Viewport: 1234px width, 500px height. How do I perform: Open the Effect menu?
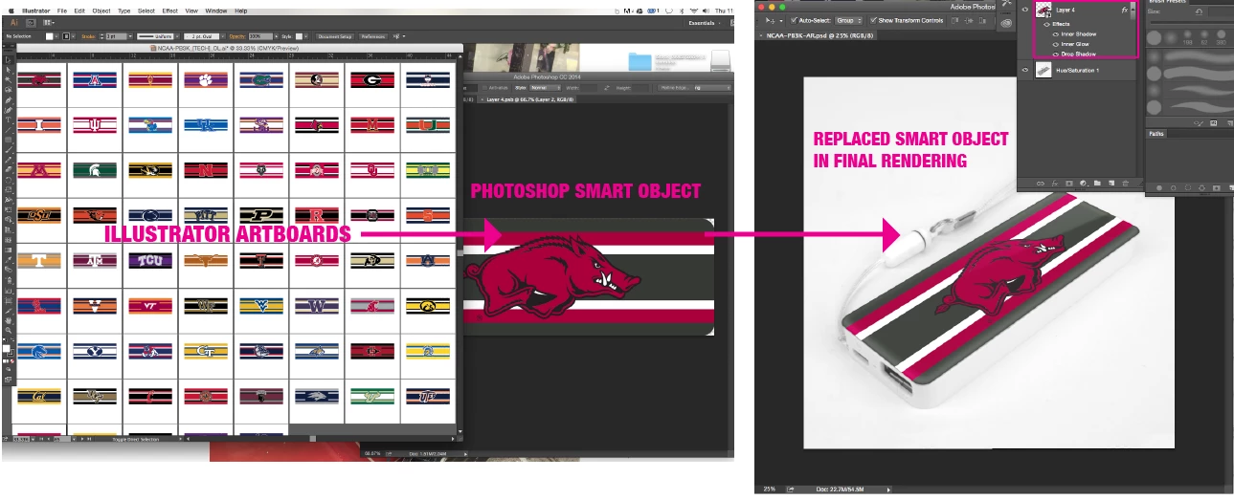170,11
